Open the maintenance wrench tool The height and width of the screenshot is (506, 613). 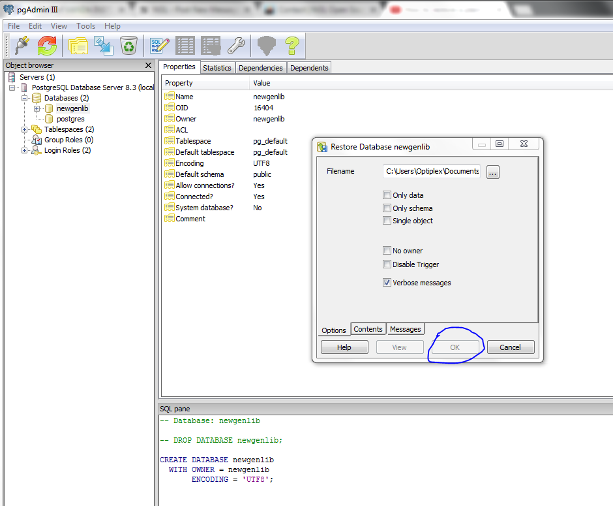coord(235,45)
